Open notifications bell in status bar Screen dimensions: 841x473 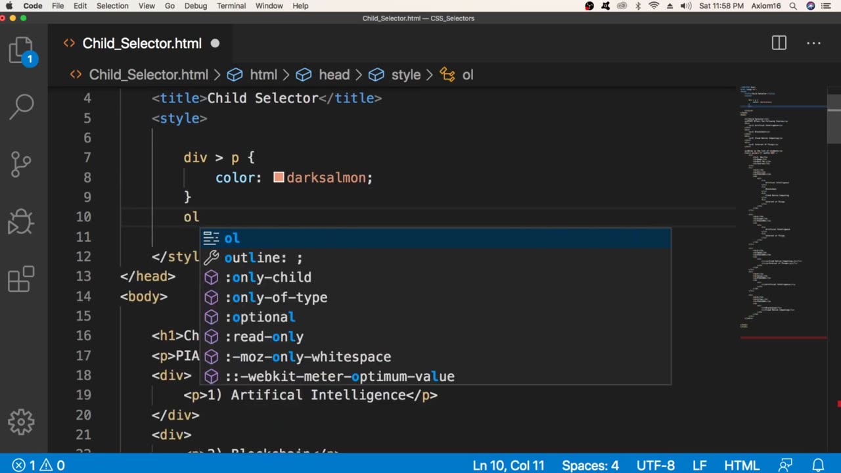pyautogui.click(x=818, y=465)
